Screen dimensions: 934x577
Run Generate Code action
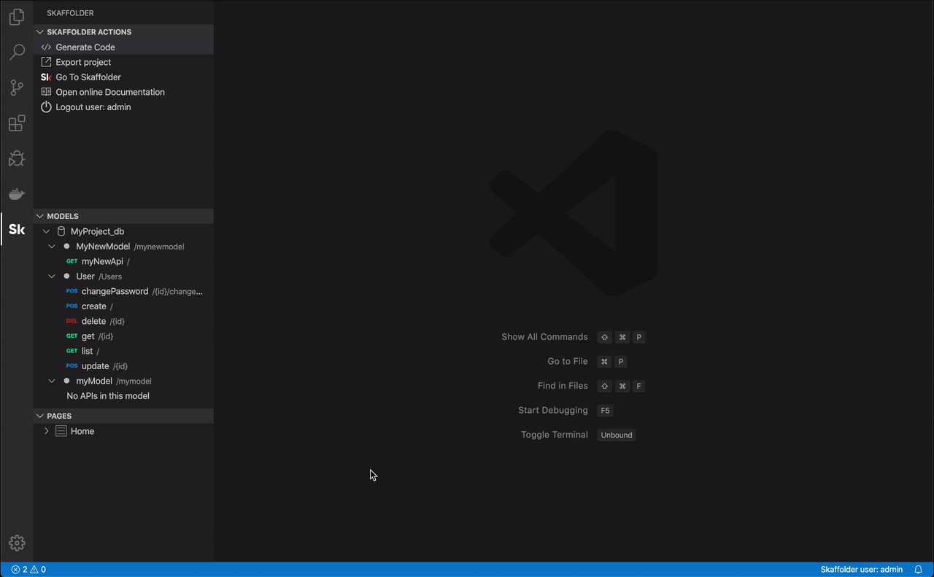coord(85,47)
